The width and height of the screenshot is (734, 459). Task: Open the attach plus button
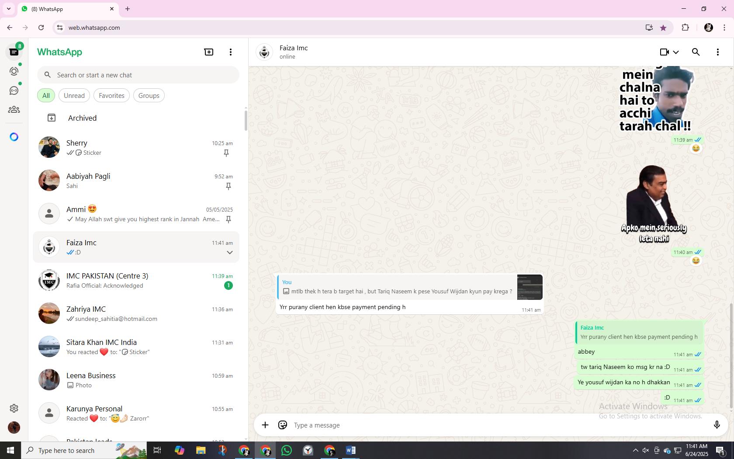click(x=265, y=425)
